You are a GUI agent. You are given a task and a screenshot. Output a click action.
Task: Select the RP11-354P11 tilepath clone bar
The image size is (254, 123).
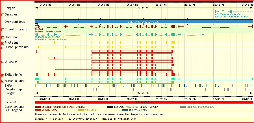144,102
